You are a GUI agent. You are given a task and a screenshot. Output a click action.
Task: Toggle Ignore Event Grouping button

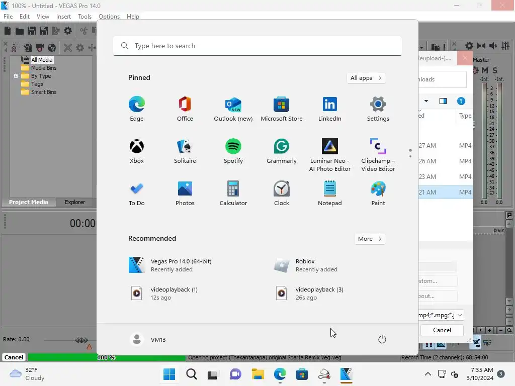point(487,343)
